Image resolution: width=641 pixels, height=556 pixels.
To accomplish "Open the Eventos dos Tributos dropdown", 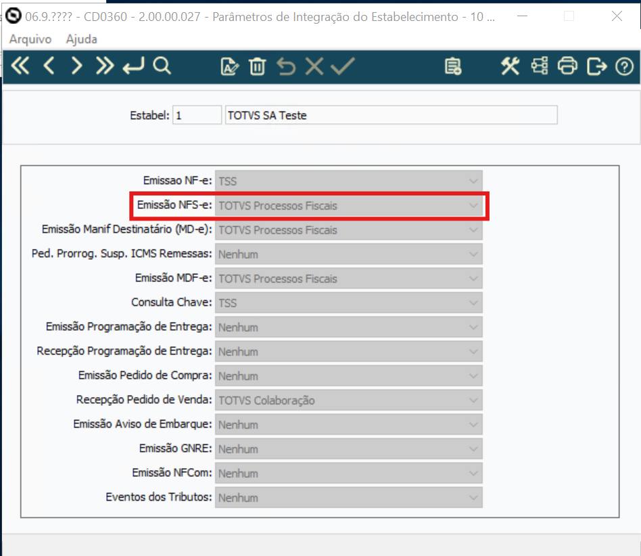I will point(349,498).
